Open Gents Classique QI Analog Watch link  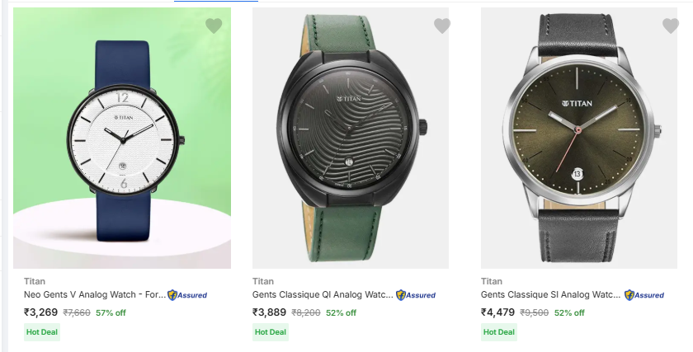pos(323,295)
